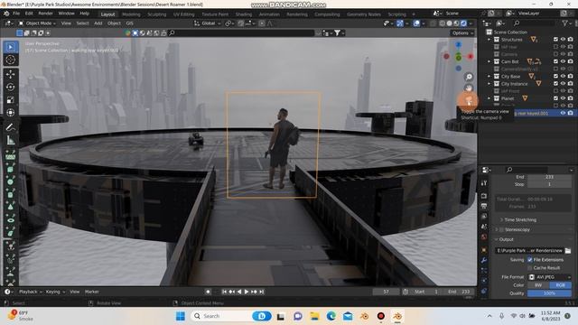Activate the Cursor tool
This screenshot has height=325, width=578.
tap(11, 60)
